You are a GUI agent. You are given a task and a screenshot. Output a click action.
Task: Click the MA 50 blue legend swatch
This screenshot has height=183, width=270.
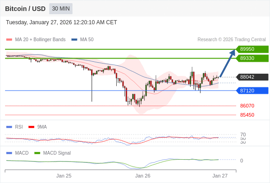click(74, 40)
